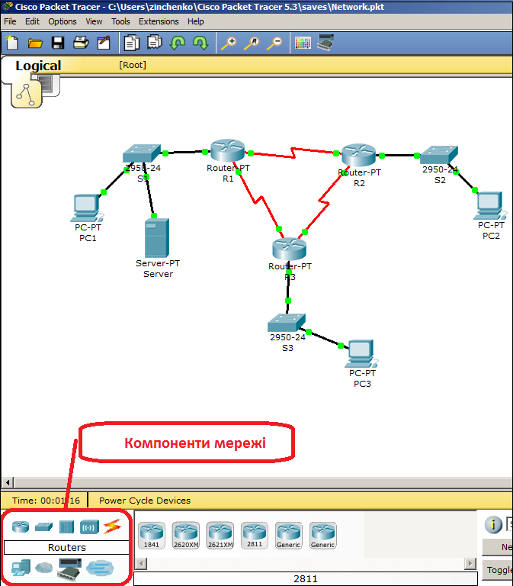Click the [Root] navigation label
513x586 pixels.
click(x=133, y=65)
